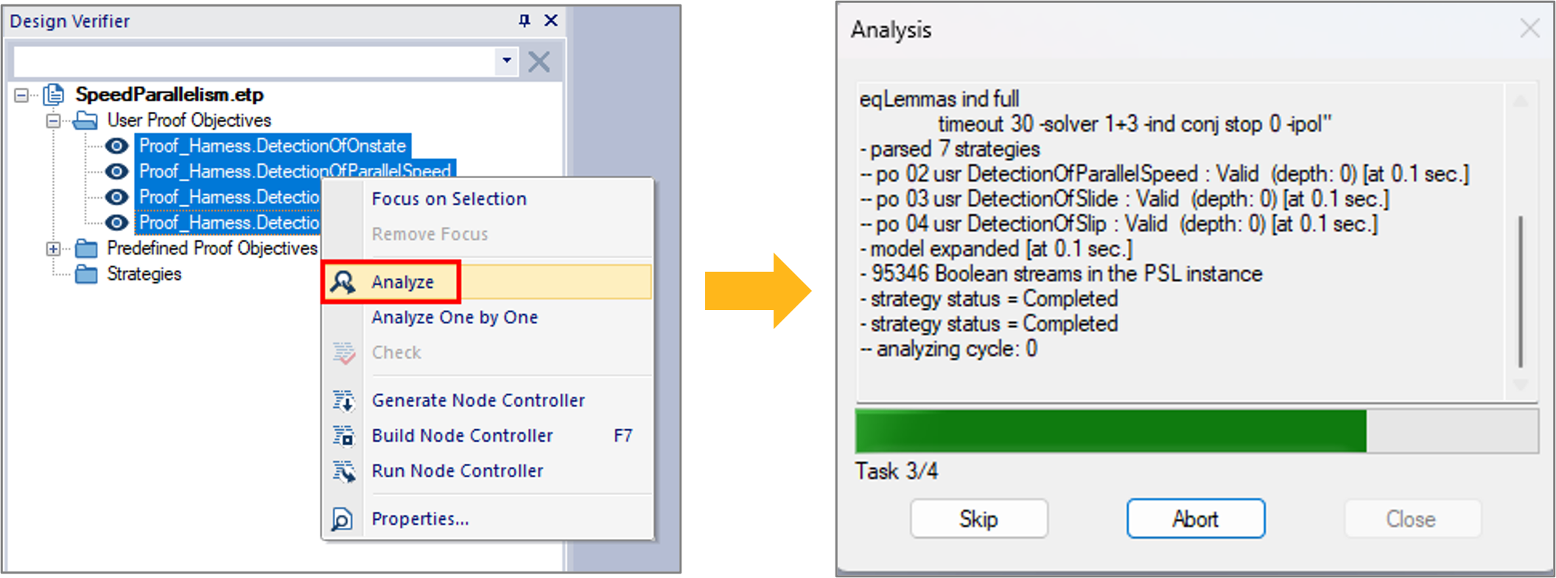
Task: Click the Properties icon in context menu
Action: tap(342, 519)
